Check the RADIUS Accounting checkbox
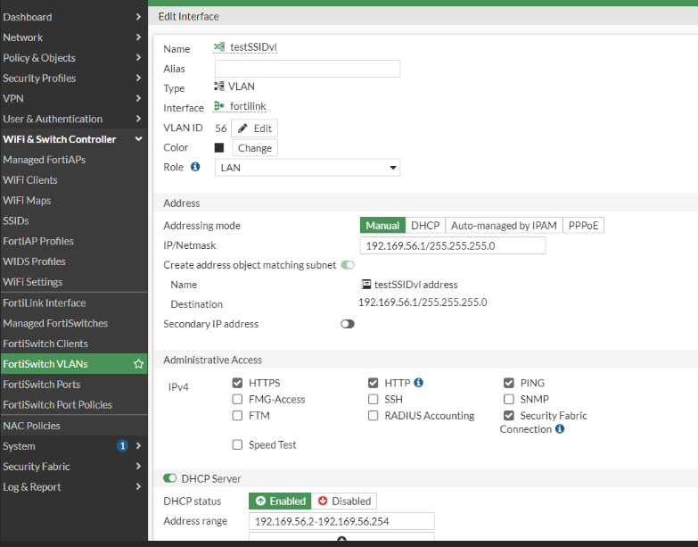Viewport: 698px width, 547px height. [373, 416]
